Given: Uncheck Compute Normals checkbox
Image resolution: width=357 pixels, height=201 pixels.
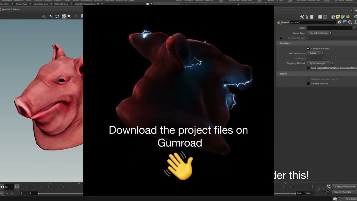Looking at the screenshot, I should coord(308,49).
